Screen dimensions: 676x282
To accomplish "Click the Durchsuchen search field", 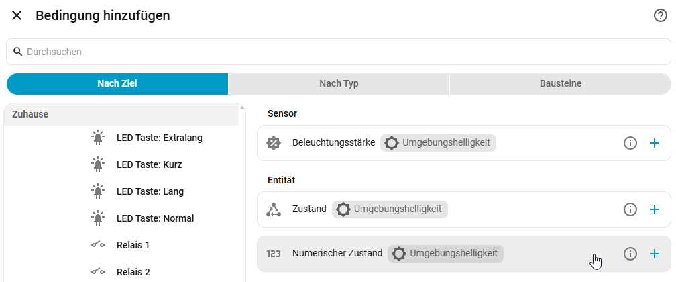I will pyautogui.click(x=339, y=52).
